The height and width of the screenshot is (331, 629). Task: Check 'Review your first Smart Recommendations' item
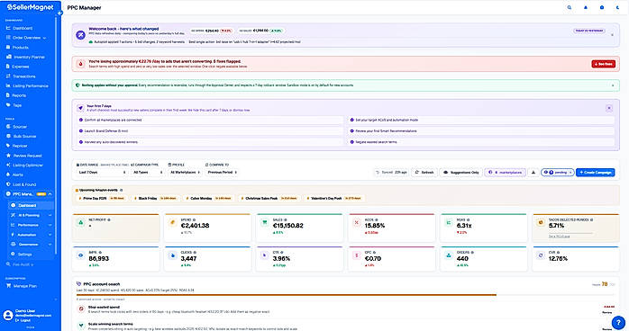(481, 131)
